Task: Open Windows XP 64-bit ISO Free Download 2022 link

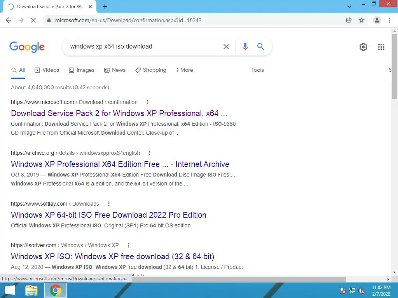Action: 108,215
